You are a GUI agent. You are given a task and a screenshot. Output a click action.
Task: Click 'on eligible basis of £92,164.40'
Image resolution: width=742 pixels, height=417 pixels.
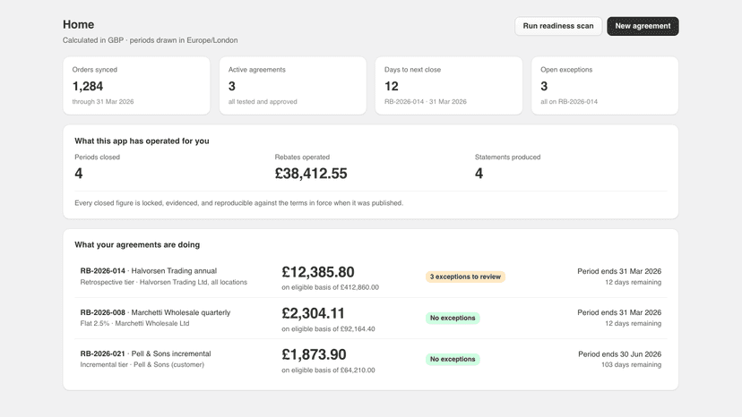(328, 329)
